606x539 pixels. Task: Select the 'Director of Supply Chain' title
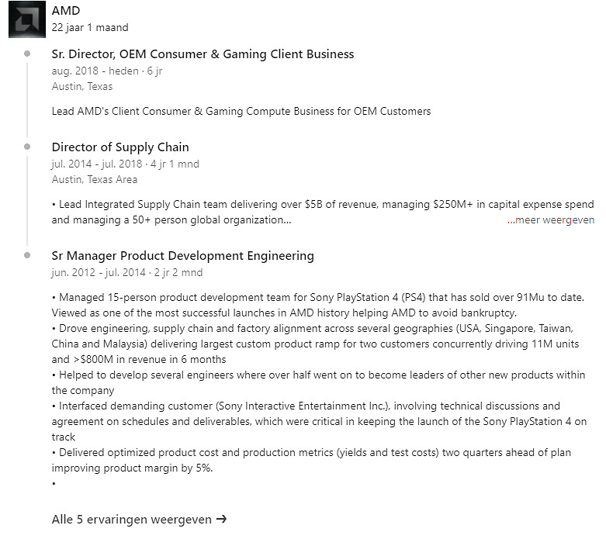120,147
